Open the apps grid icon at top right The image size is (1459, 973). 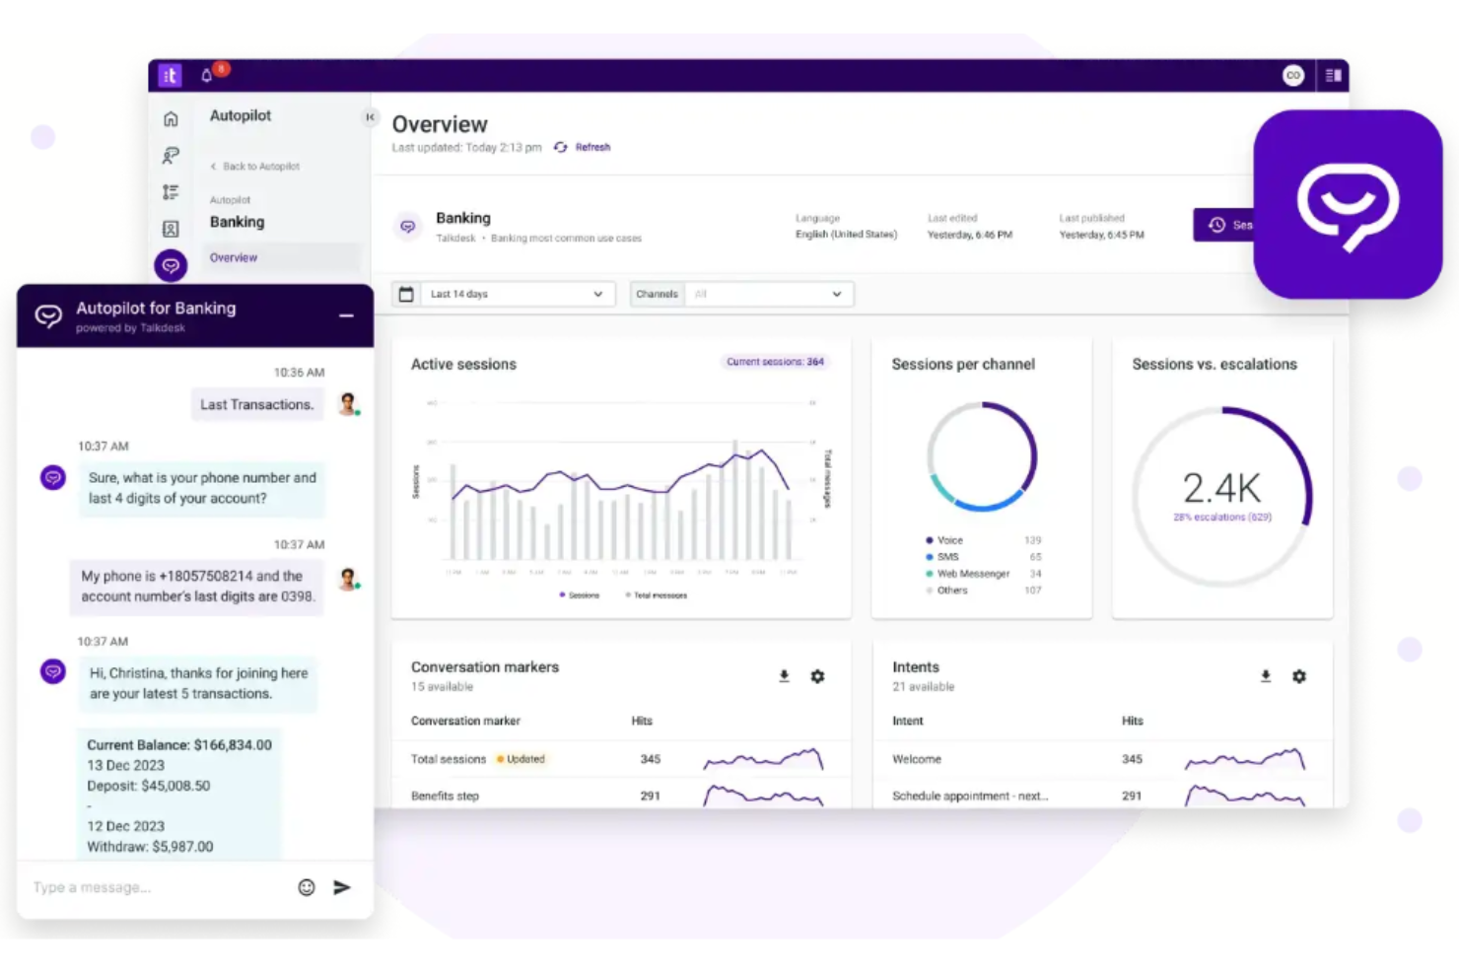pos(1333,75)
